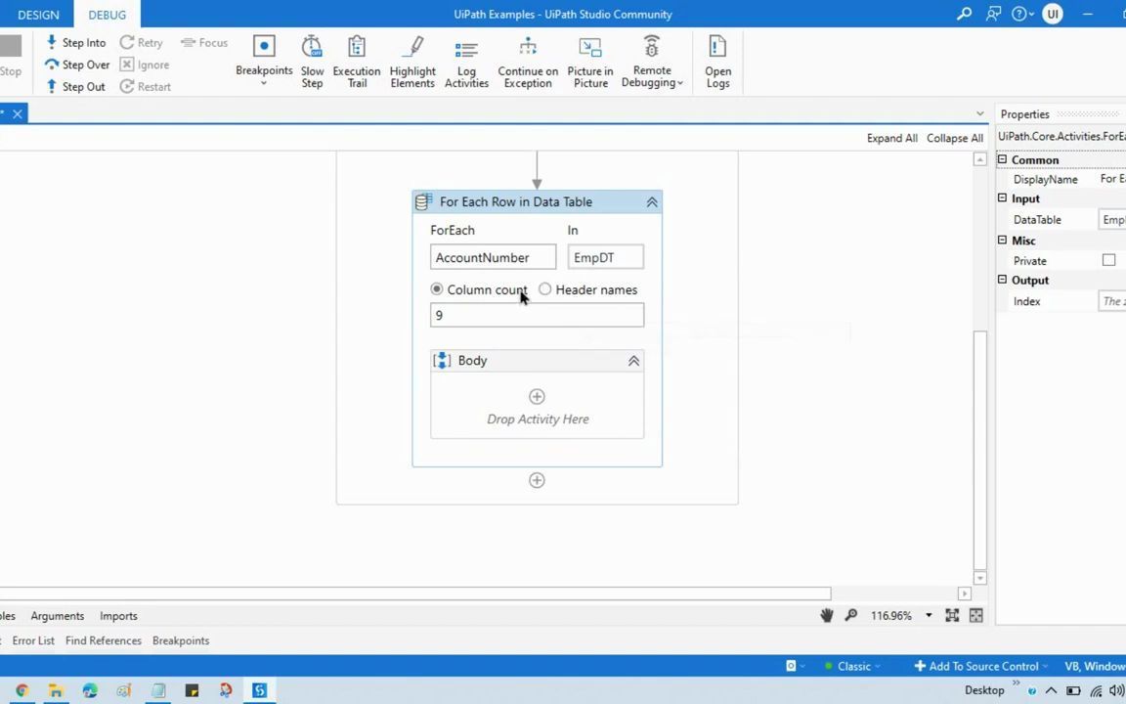Toggle Log Activities
This screenshot has width=1126, height=704.
click(x=466, y=62)
